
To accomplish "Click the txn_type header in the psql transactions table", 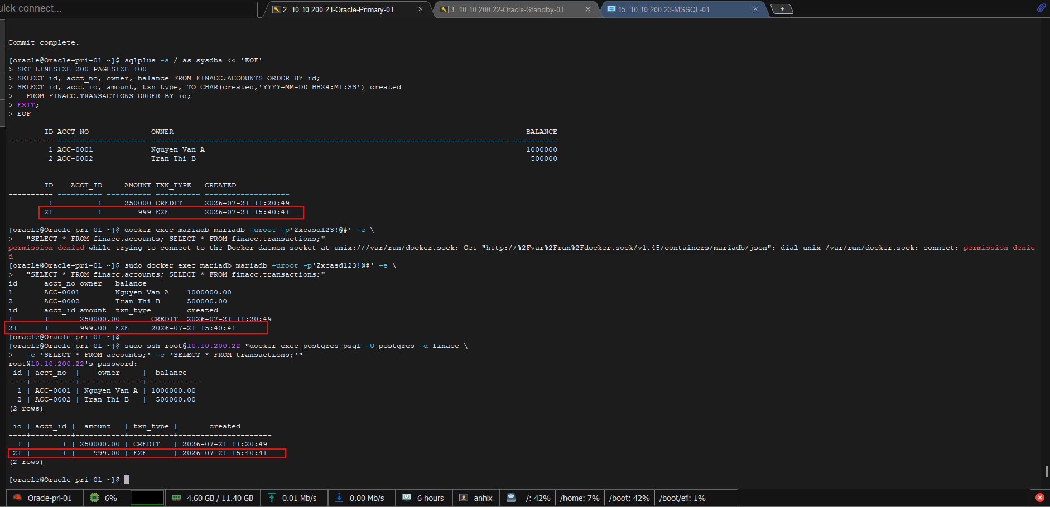I will (151, 426).
